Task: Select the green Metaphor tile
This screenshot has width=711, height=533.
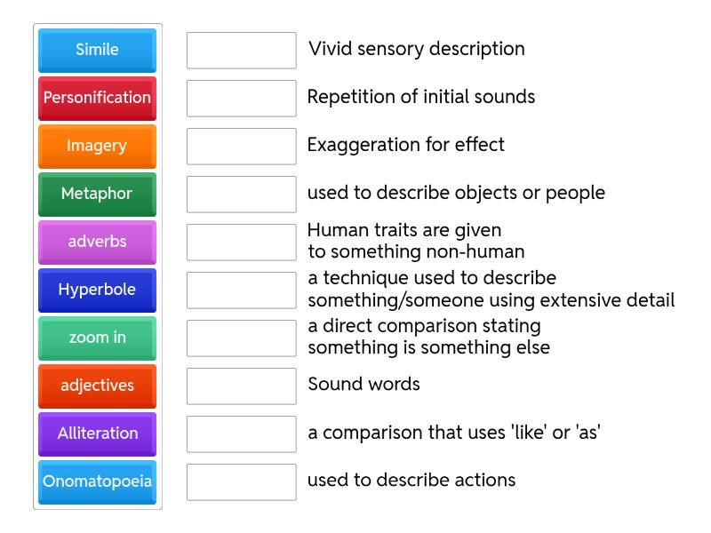Action: pyautogui.click(x=97, y=194)
